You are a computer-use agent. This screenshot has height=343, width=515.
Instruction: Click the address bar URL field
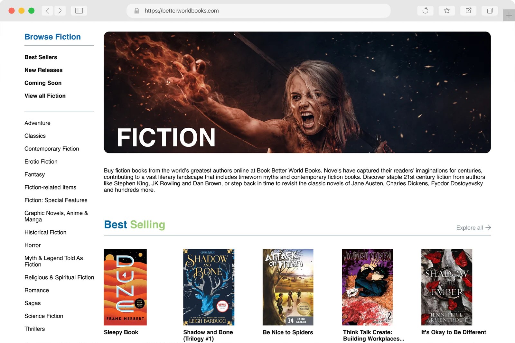[258, 11]
